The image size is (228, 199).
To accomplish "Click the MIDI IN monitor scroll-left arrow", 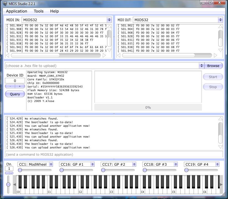I will [x=7, y=55].
